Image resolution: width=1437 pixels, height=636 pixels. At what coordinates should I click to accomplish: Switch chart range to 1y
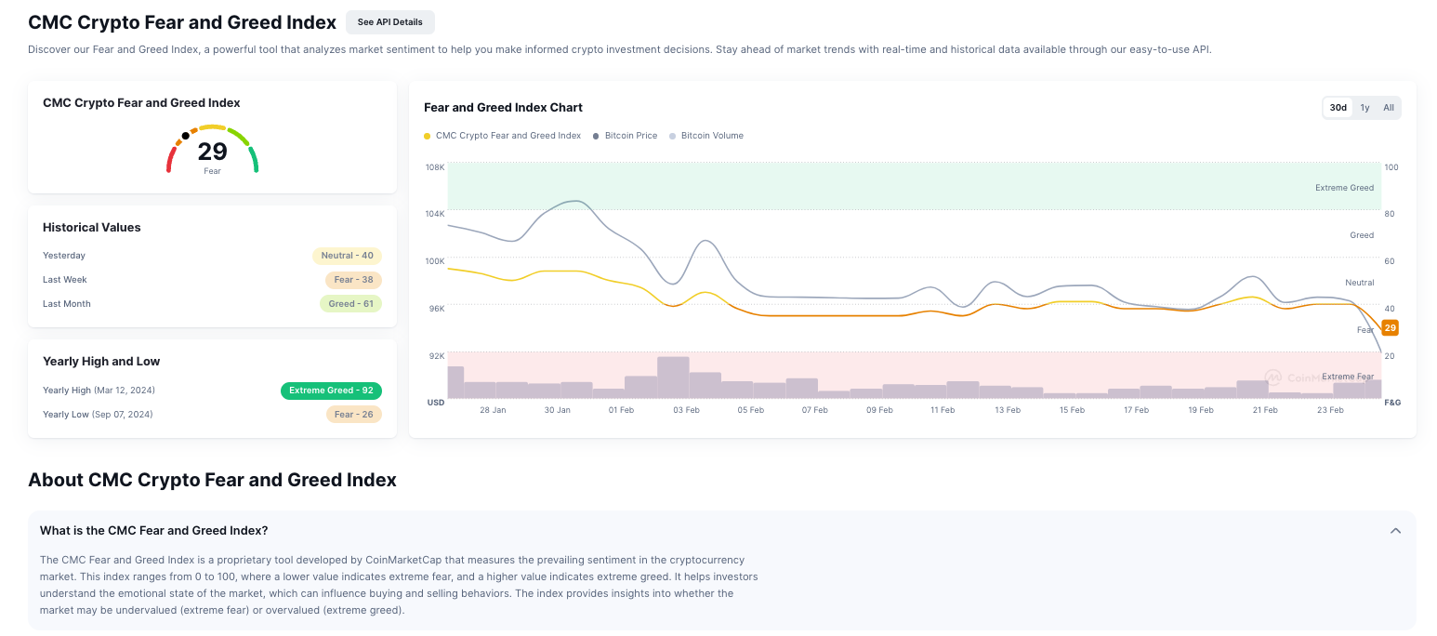[1364, 108]
